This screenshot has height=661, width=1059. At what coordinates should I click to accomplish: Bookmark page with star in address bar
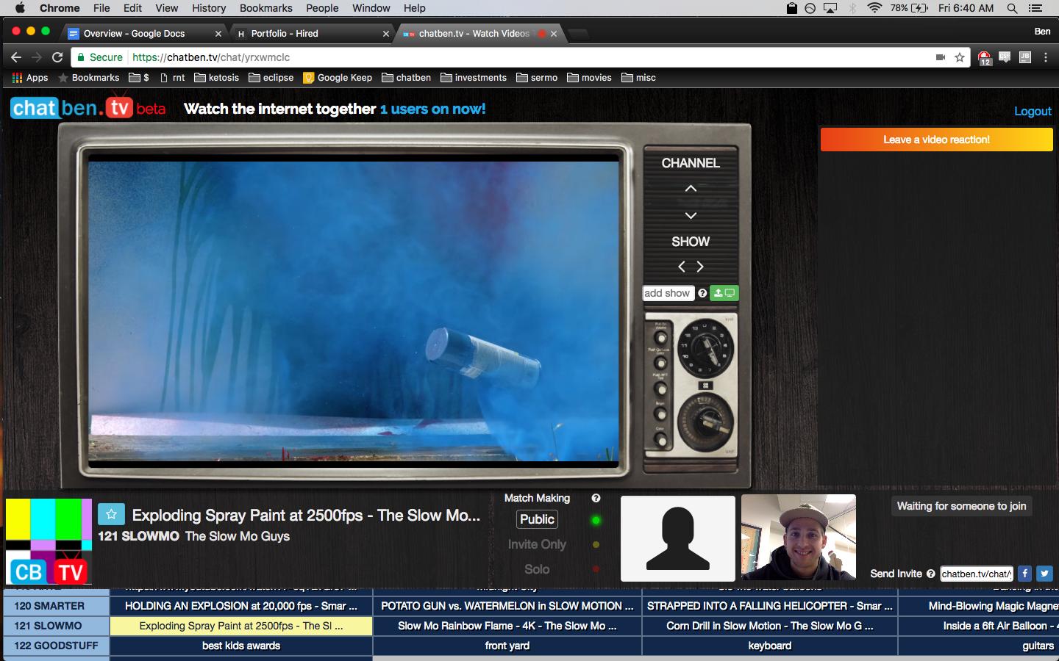960,57
